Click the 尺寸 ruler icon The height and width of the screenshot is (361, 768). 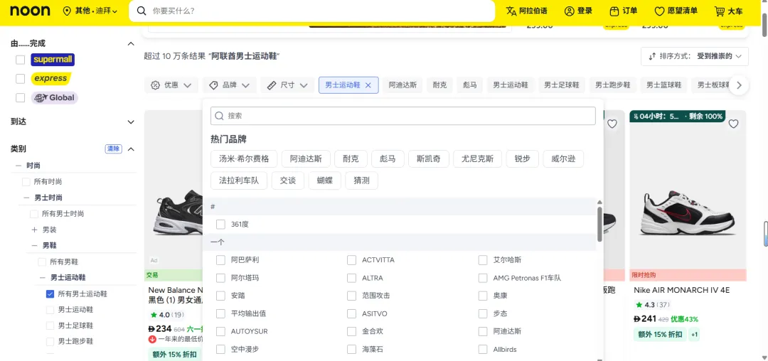pos(272,85)
